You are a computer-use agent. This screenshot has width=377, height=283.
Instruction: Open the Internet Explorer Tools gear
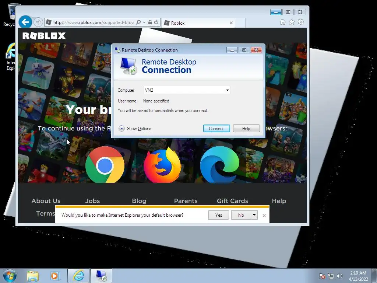301,22
